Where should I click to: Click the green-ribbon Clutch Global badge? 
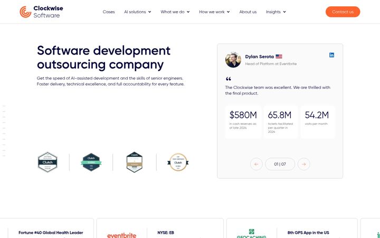click(91, 162)
